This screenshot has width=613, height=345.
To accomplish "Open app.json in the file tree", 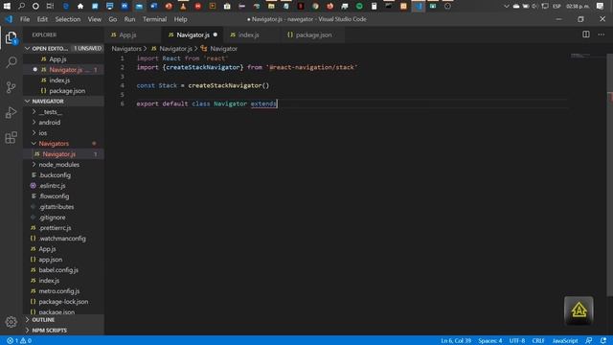I will pyautogui.click(x=63, y=260).
